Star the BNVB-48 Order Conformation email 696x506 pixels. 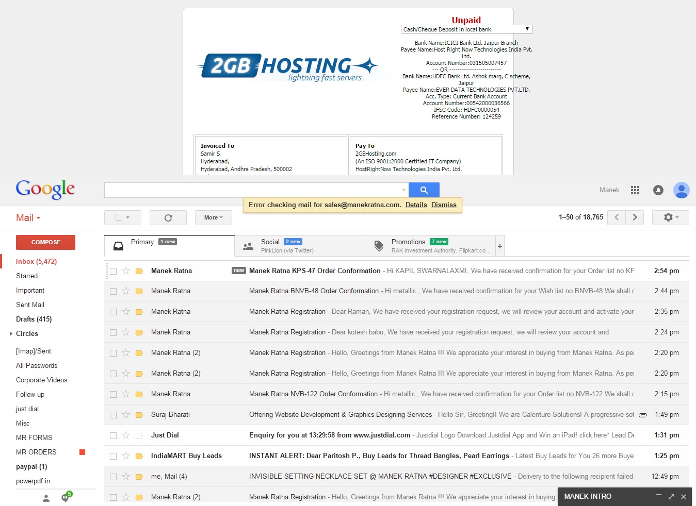126,291
